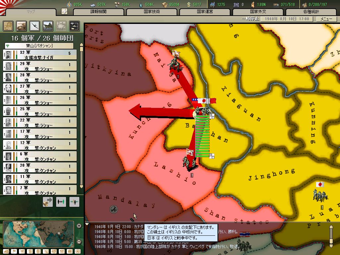Viewport: 340px width, 255px height.
Task: Click the メニュー button
Action: pos(326,19)
